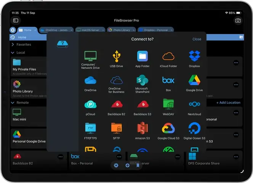Switch to Photo Library tab
This screenshot has width=253, height=183.
point(122,30)
